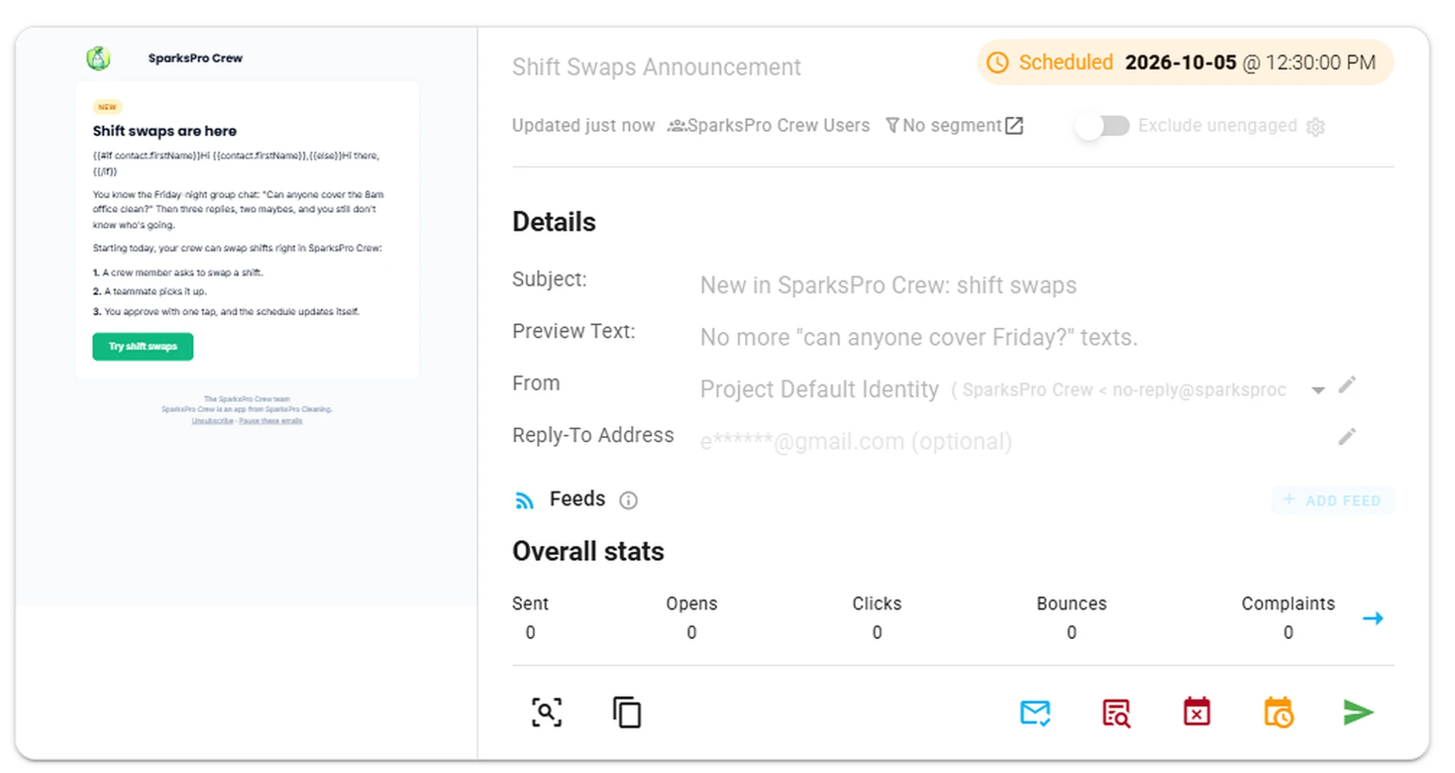Show Feeds info tooltip icon
Screen dimensions: 1455x773
(x=629, y=500)
